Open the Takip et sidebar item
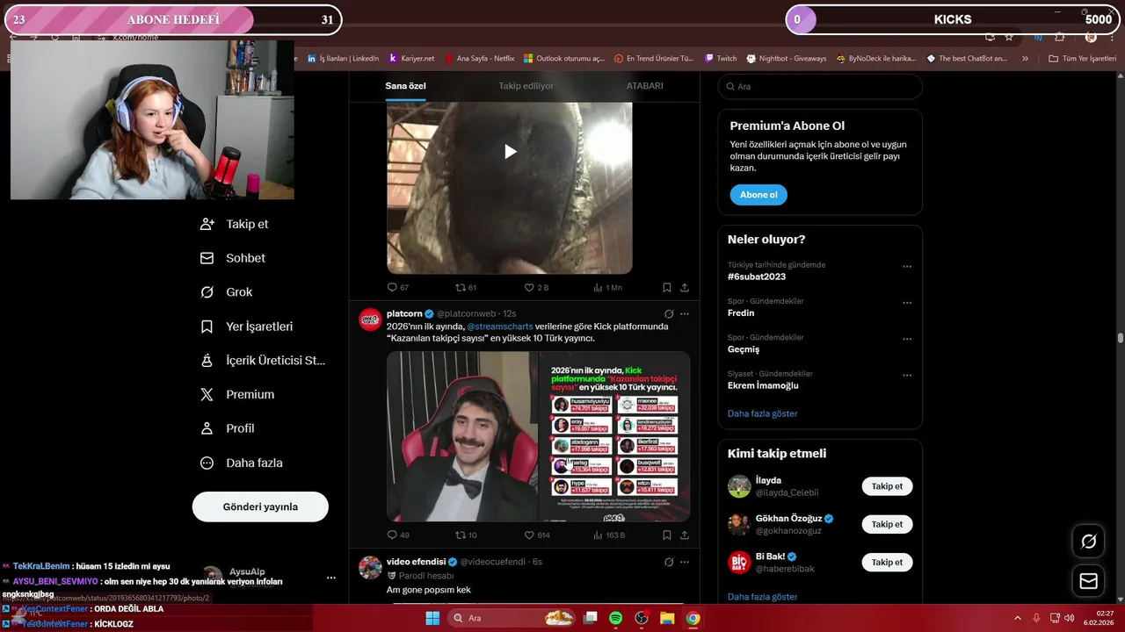Image resolution: width=1125 pixels, height=632 pixels. (x=235, y=224)
